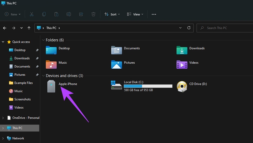Click the Copy icon in toolbar
This screenshot has height=143, width=253.
tap(44, 14)
